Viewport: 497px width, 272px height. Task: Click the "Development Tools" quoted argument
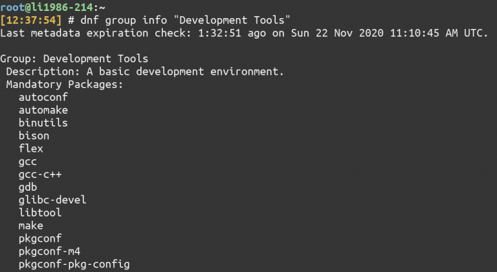232,20
